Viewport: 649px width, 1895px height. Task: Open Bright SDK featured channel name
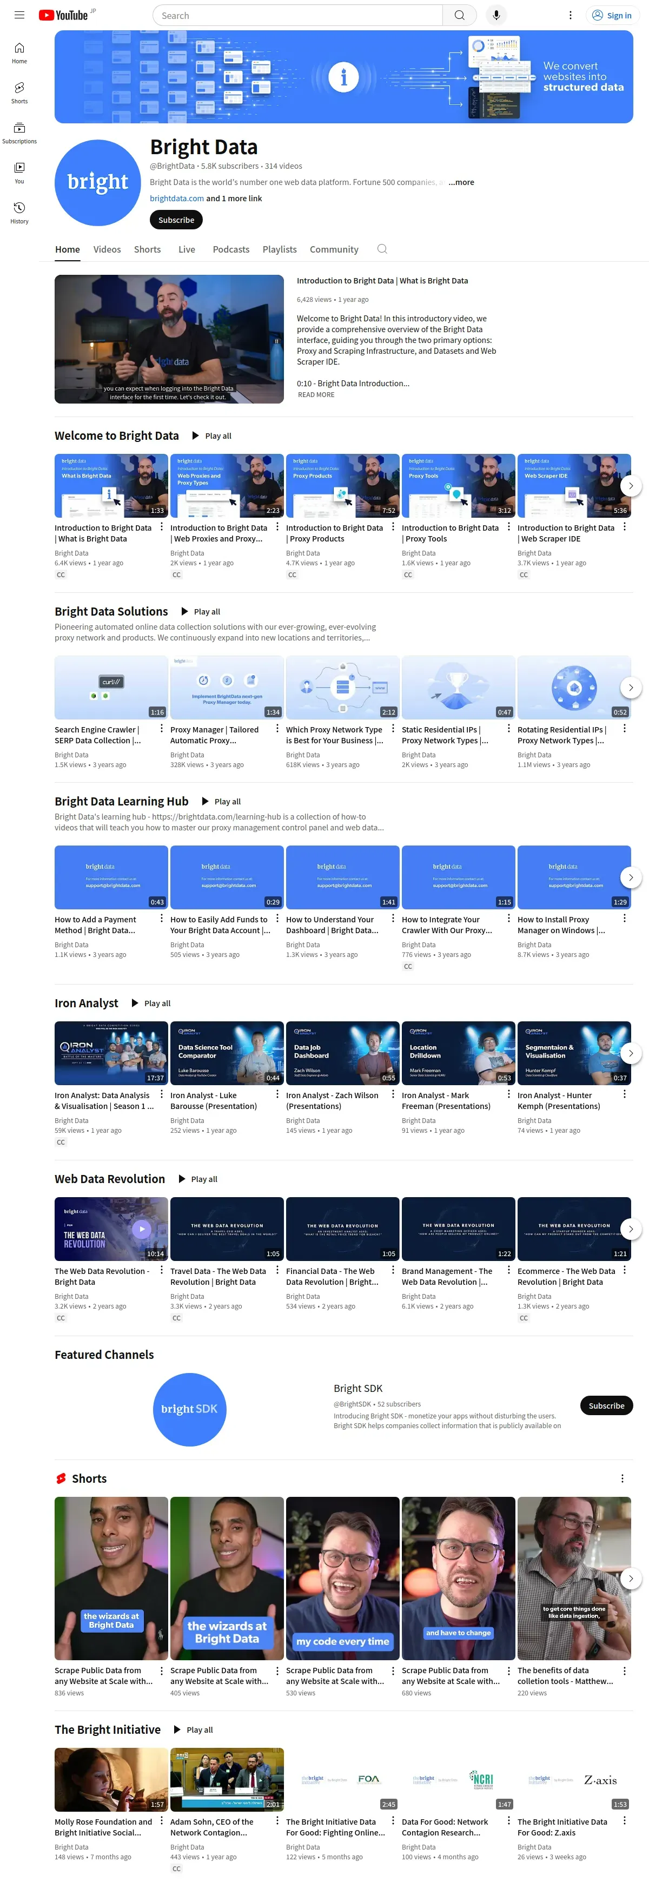357,1388
